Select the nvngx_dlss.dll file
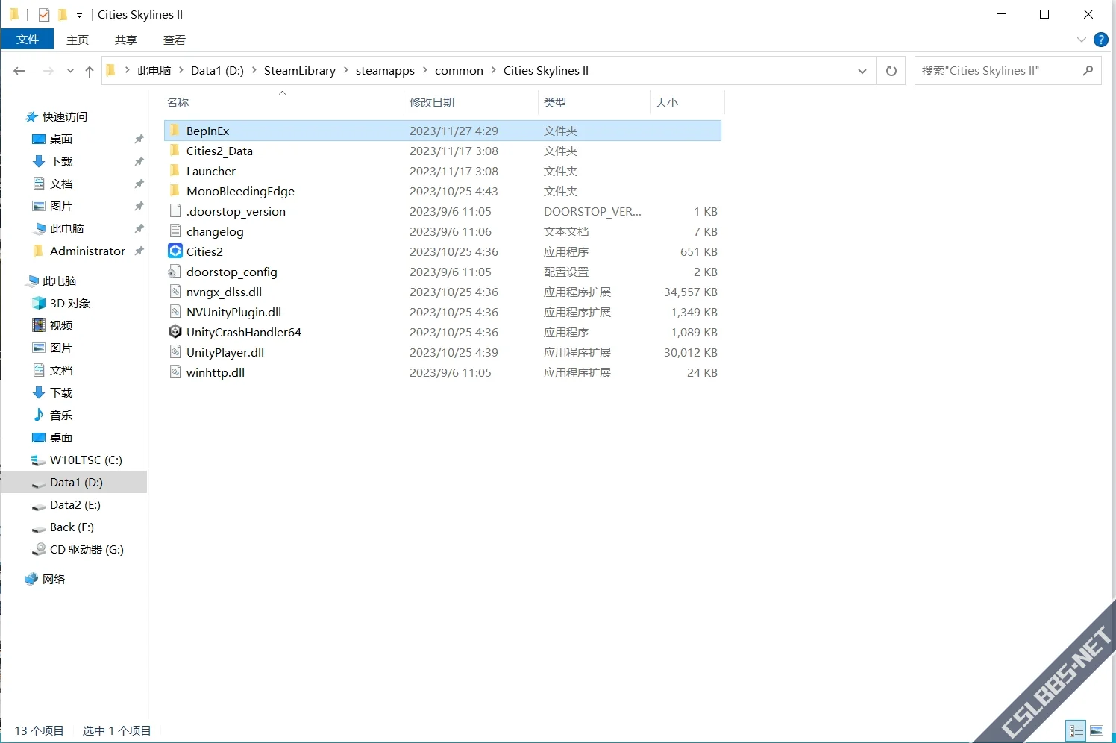The width and height of the screenshot is (1116, 743). pos(224,292)
